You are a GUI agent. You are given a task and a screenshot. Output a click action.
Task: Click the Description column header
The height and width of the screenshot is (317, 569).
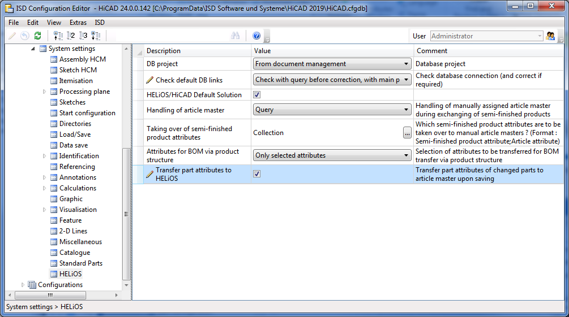197,51
